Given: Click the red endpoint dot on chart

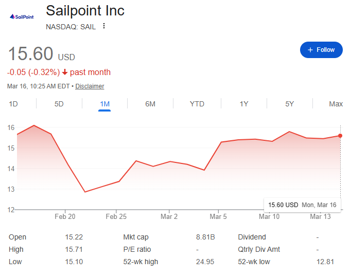Looking at the screenshot, I should point(340,135).
